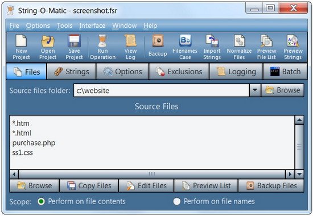Open Preview File List tool

266,47
